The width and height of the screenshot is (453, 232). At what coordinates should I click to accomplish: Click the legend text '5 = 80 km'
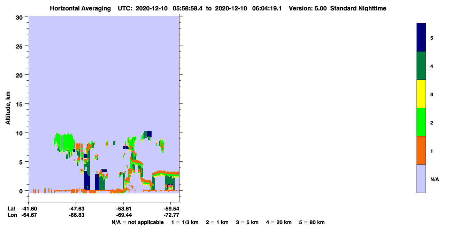[312, 222]
